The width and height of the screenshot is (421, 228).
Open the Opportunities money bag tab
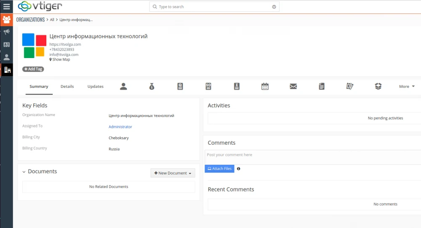click(152, 86)
